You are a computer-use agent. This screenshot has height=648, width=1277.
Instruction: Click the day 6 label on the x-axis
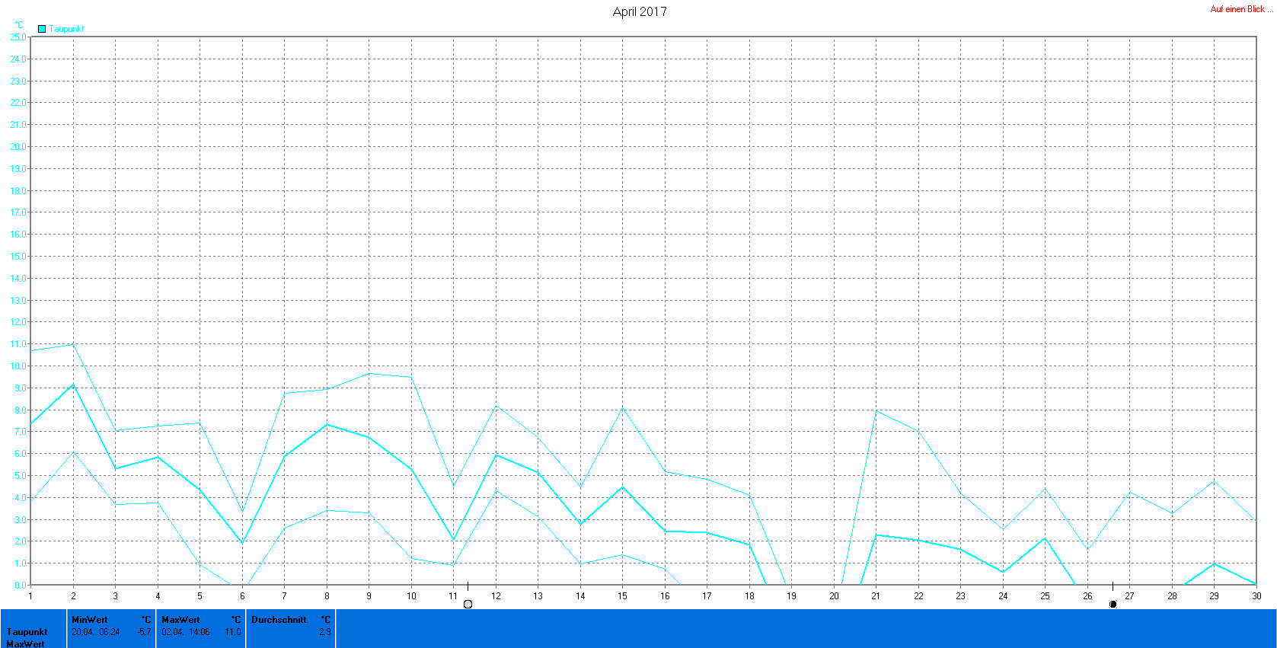click(242, 596)
